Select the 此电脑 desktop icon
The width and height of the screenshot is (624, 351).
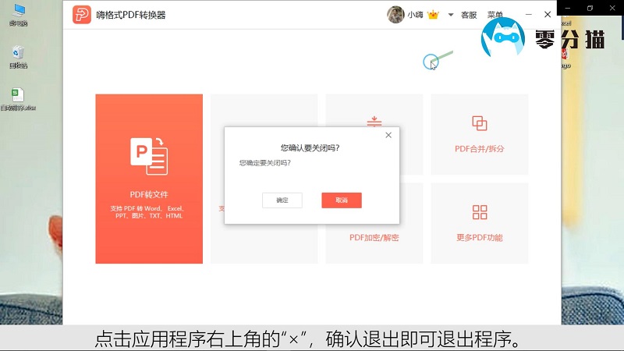click(18, 15)
